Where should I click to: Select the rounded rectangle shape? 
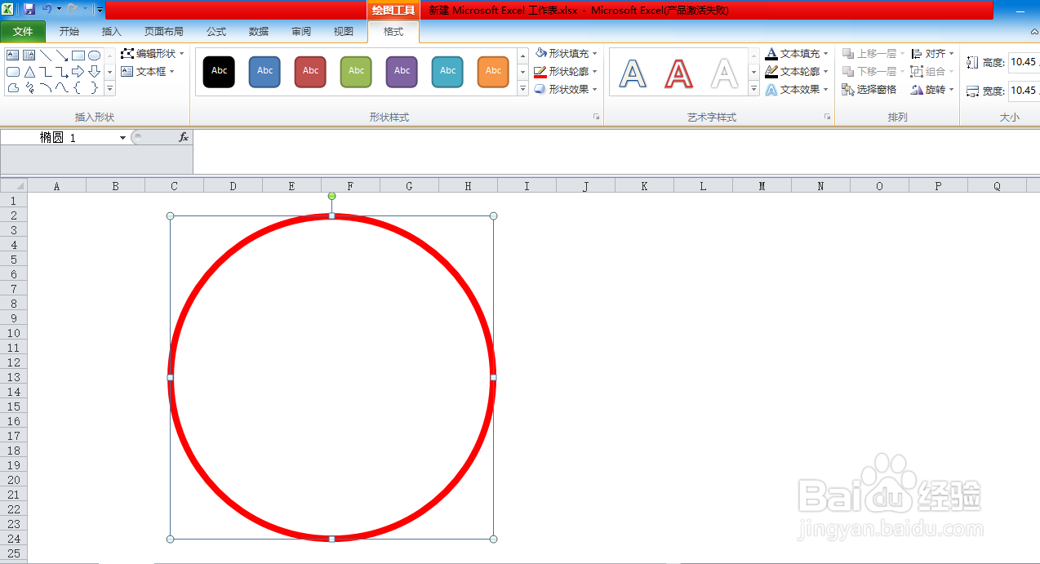[13, 72]
